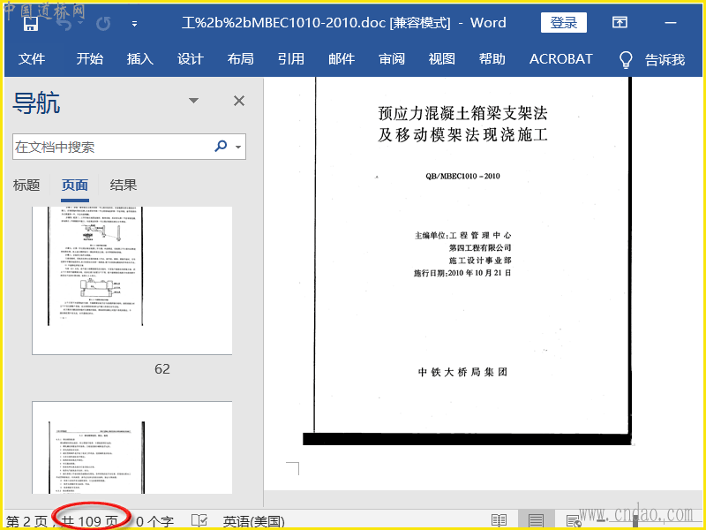Click the 登录 sign-in button
This screenshot has width=706, height=530.
pos(563,23)
